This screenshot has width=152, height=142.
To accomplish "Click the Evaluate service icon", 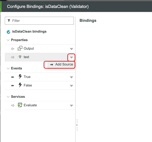I will (x=20, y=105).
